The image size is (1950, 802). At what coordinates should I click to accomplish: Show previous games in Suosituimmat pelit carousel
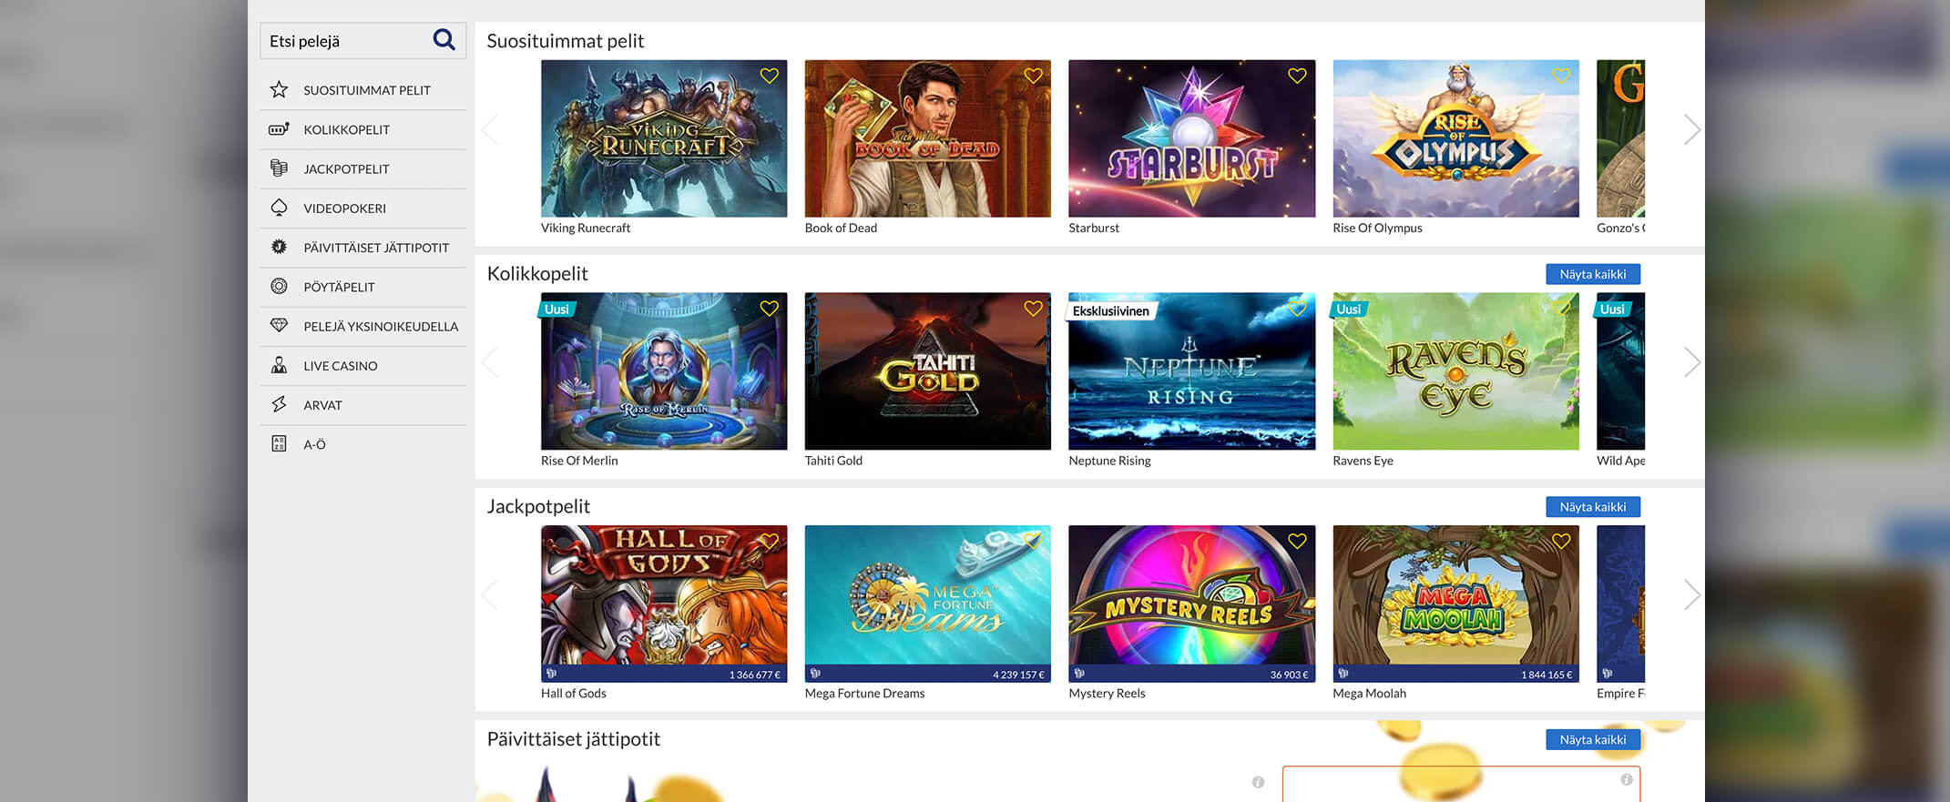tap(490, 129)
